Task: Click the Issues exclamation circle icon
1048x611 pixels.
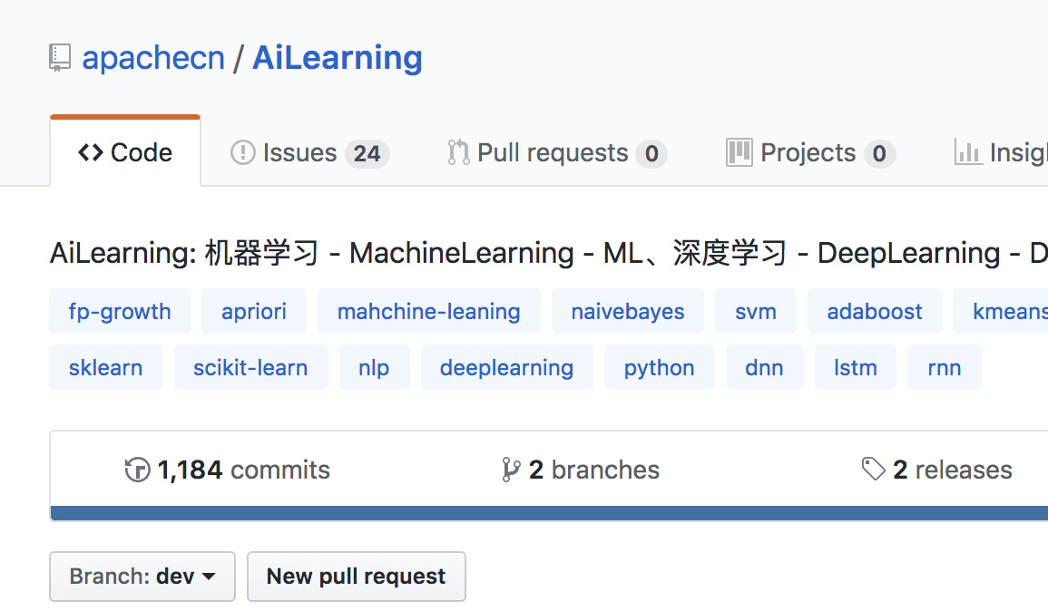Action: click(x=242, y=152)
